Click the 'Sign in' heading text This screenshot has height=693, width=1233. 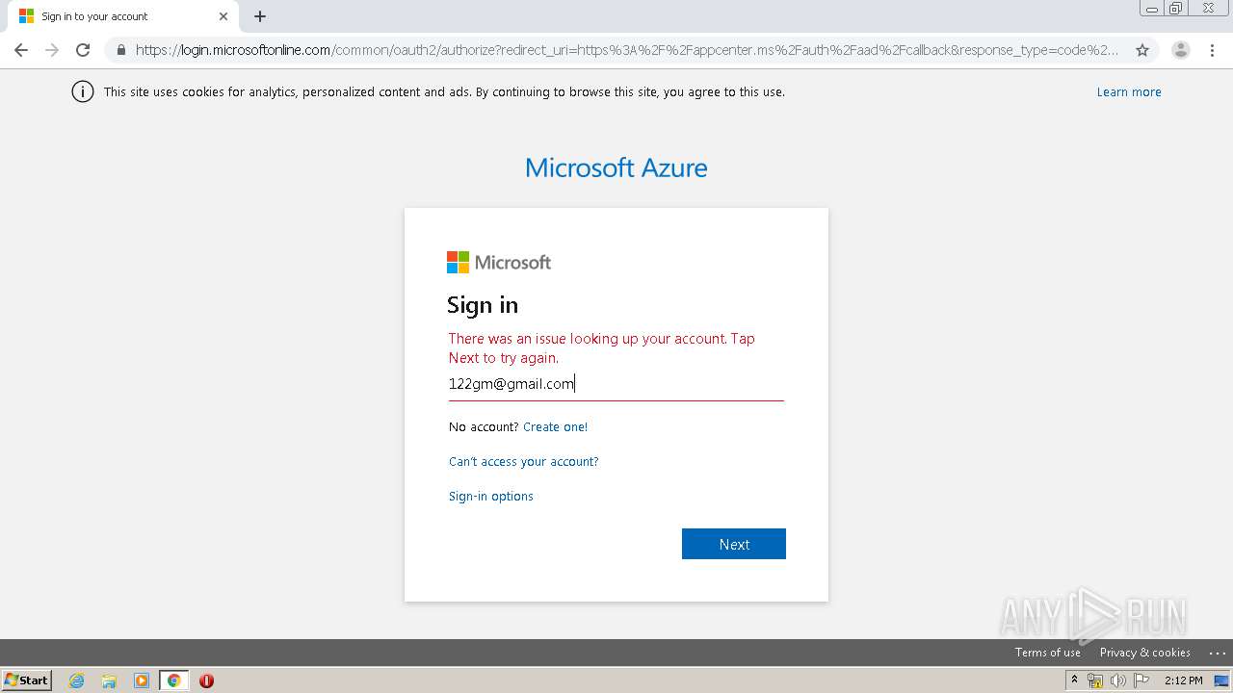coord(483,305)
